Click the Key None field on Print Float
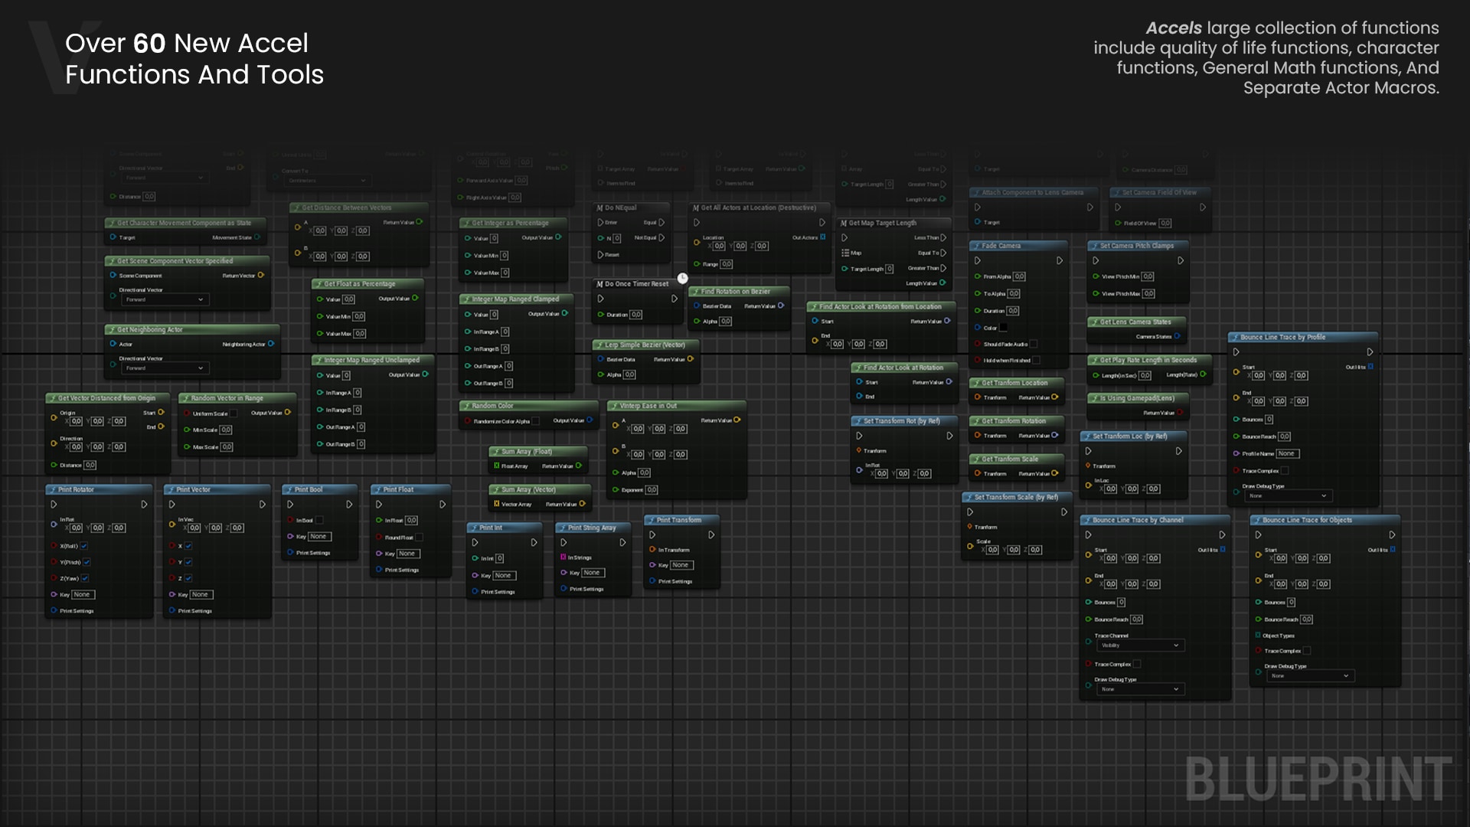The width and height of the screenshot is (1470, 827). (x=407, y=554)
